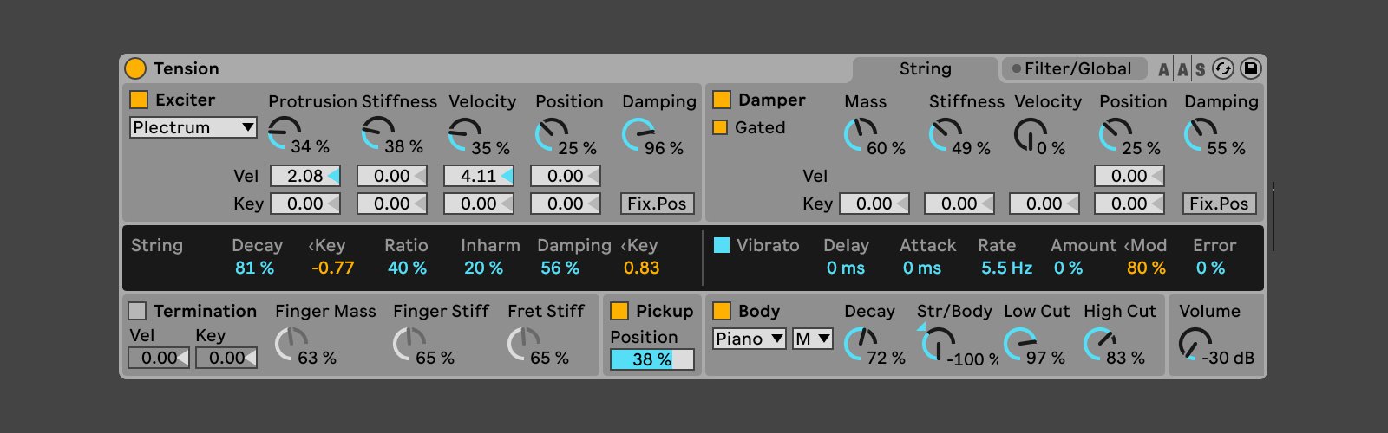Click the Volume knob at -30 dB
The height and width of the screenshot is (433, 1388).
(x=1195, y=344)
